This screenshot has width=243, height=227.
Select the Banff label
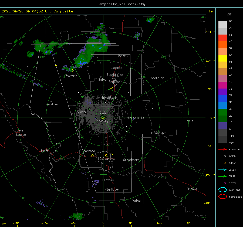point(45,150)
